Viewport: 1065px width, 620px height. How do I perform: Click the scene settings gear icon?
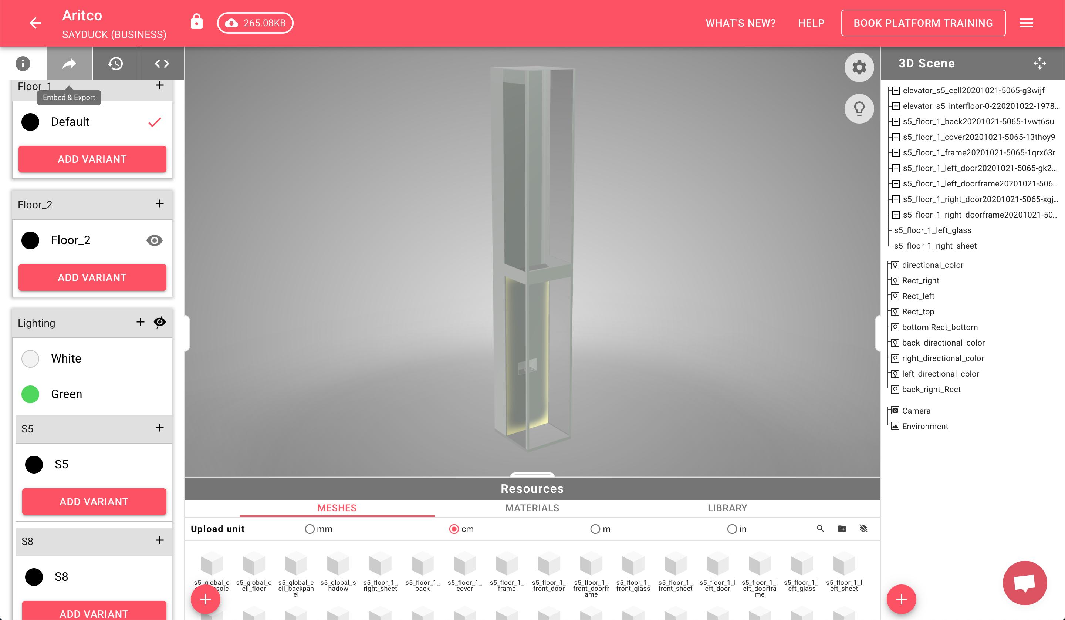[859, 67]
